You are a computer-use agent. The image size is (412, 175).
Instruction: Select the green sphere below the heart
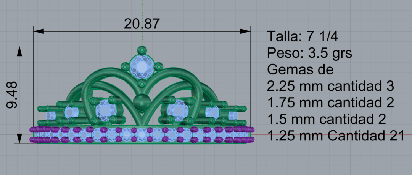tap(142, 102)
